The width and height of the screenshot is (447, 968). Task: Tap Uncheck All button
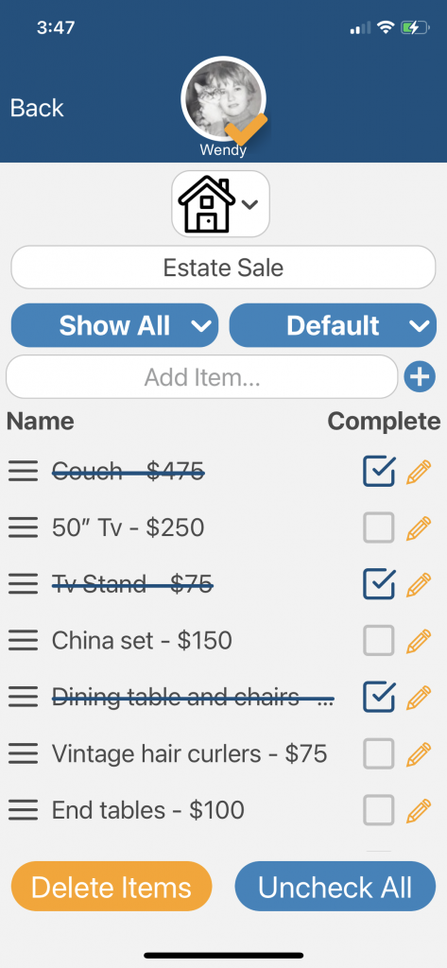pyautogui.click(x=335, y=887)
